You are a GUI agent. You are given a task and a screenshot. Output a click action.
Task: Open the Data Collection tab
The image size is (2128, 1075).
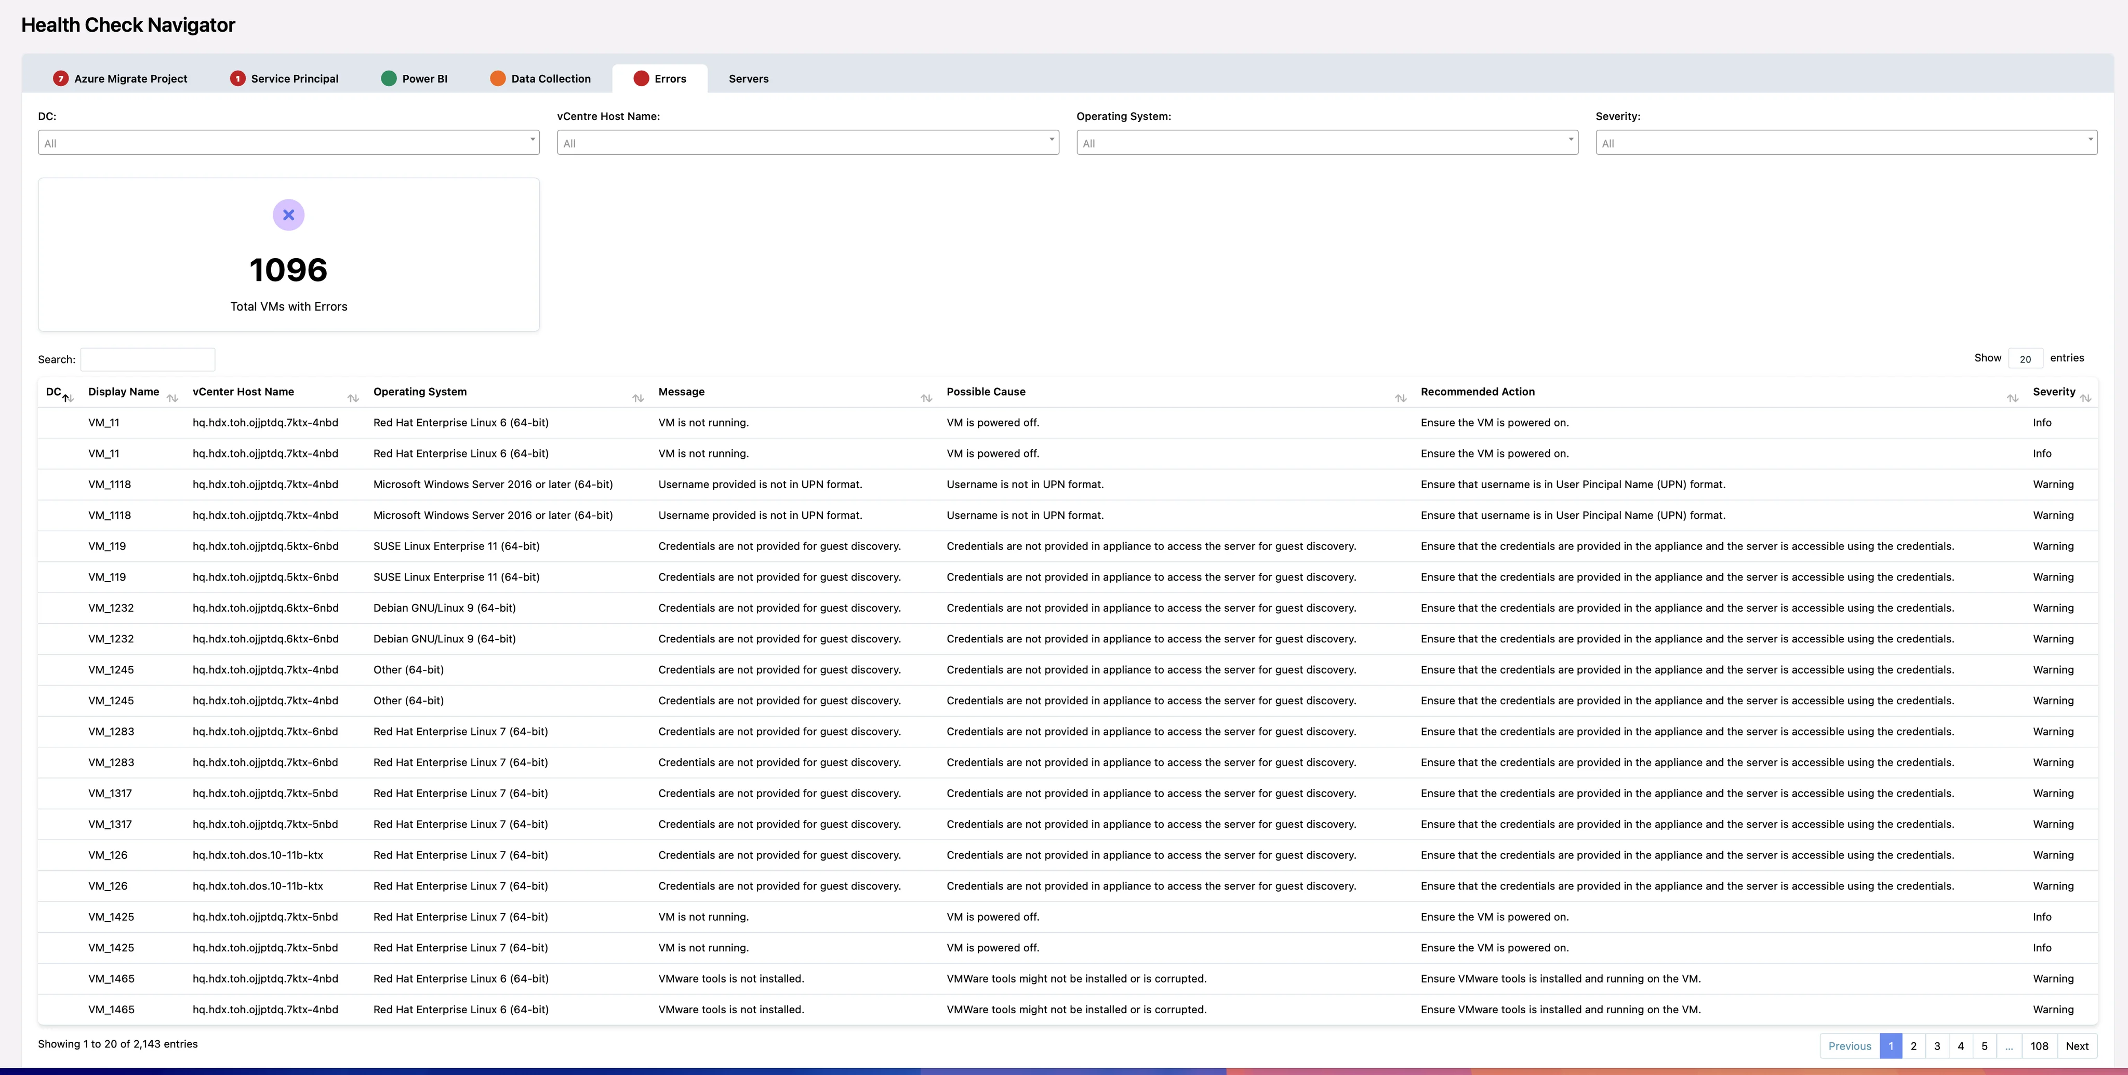540,78
